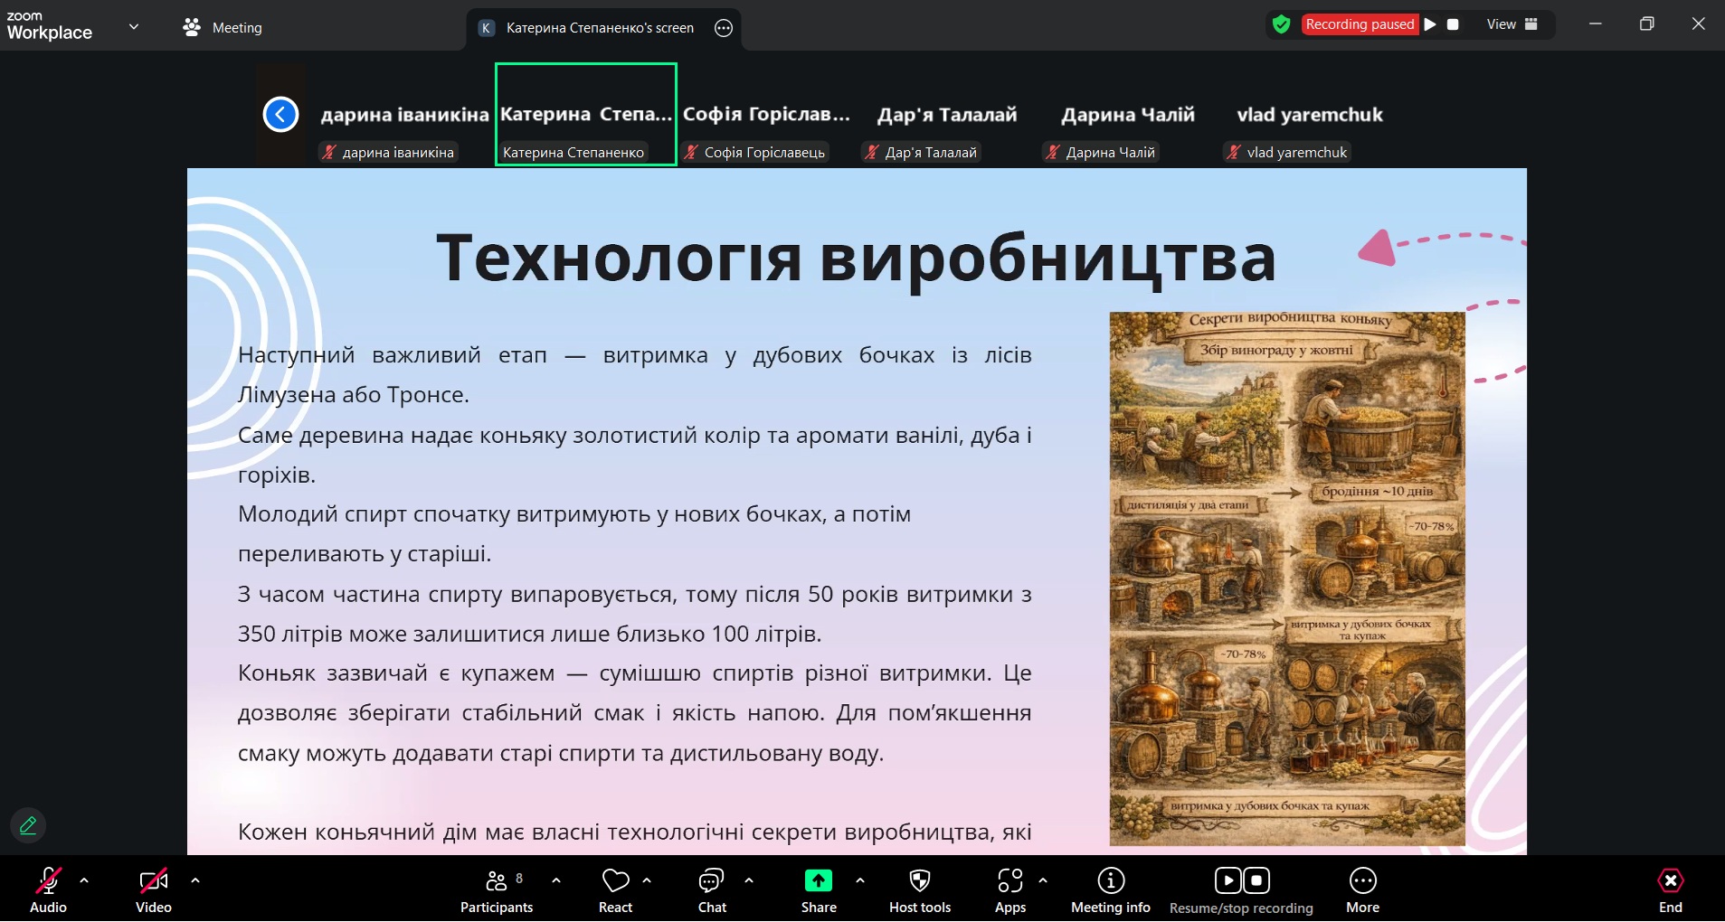Expand the Chat options arrow
Screen dimensions: 1725x922
tap(749, 880)
